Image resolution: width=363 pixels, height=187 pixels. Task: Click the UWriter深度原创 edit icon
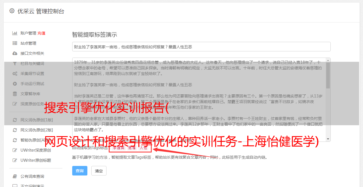[15, 150]
